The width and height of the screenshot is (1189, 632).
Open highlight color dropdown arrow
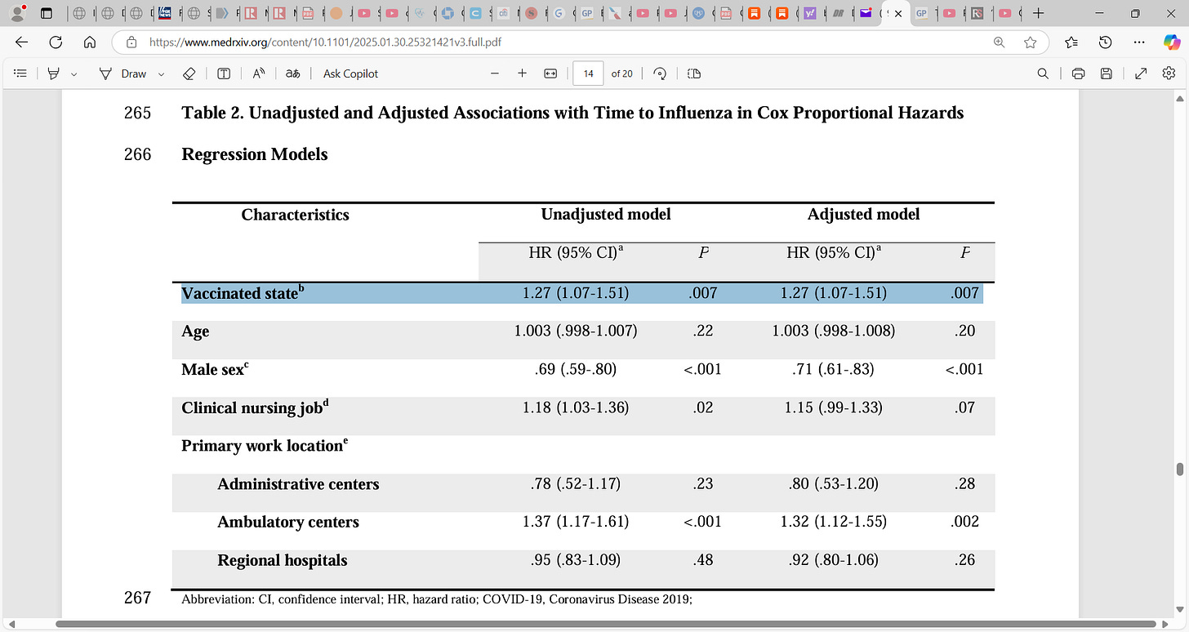click(74, 73)
